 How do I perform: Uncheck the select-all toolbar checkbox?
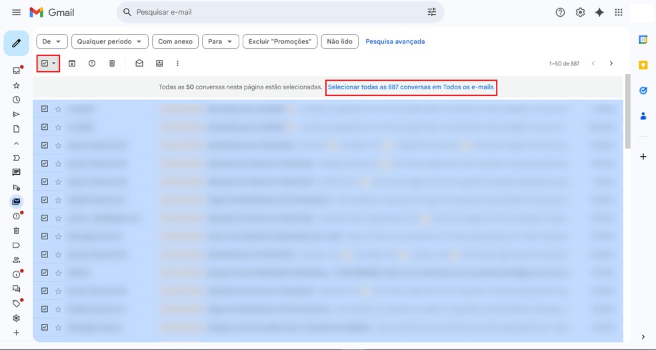pyautogui.click(x=45, y=63)
